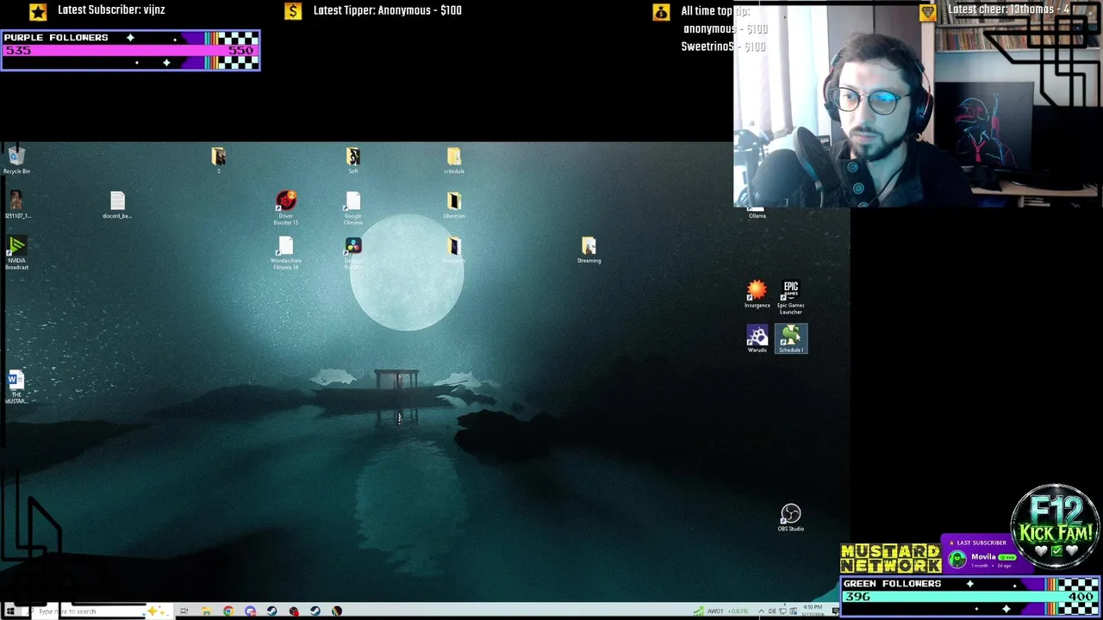Select the Schedule I desktop shortcut
The image size is (1103, 620).
click(791, 338)
